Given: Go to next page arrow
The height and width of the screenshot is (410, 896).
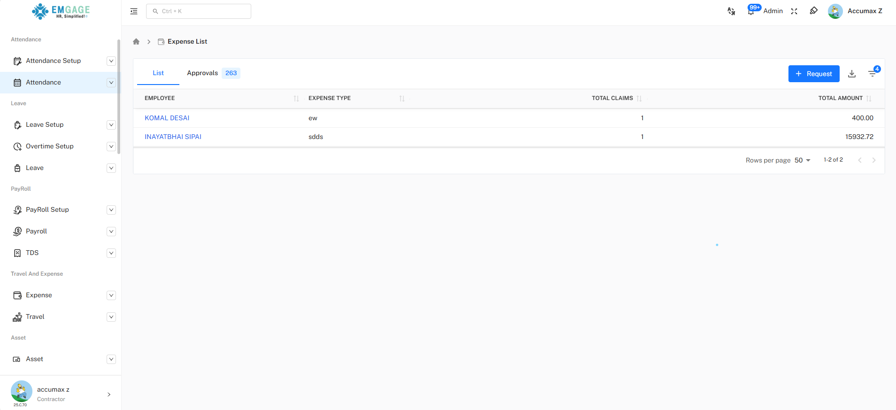Looking at the screenshot, I should click(874, 160).
